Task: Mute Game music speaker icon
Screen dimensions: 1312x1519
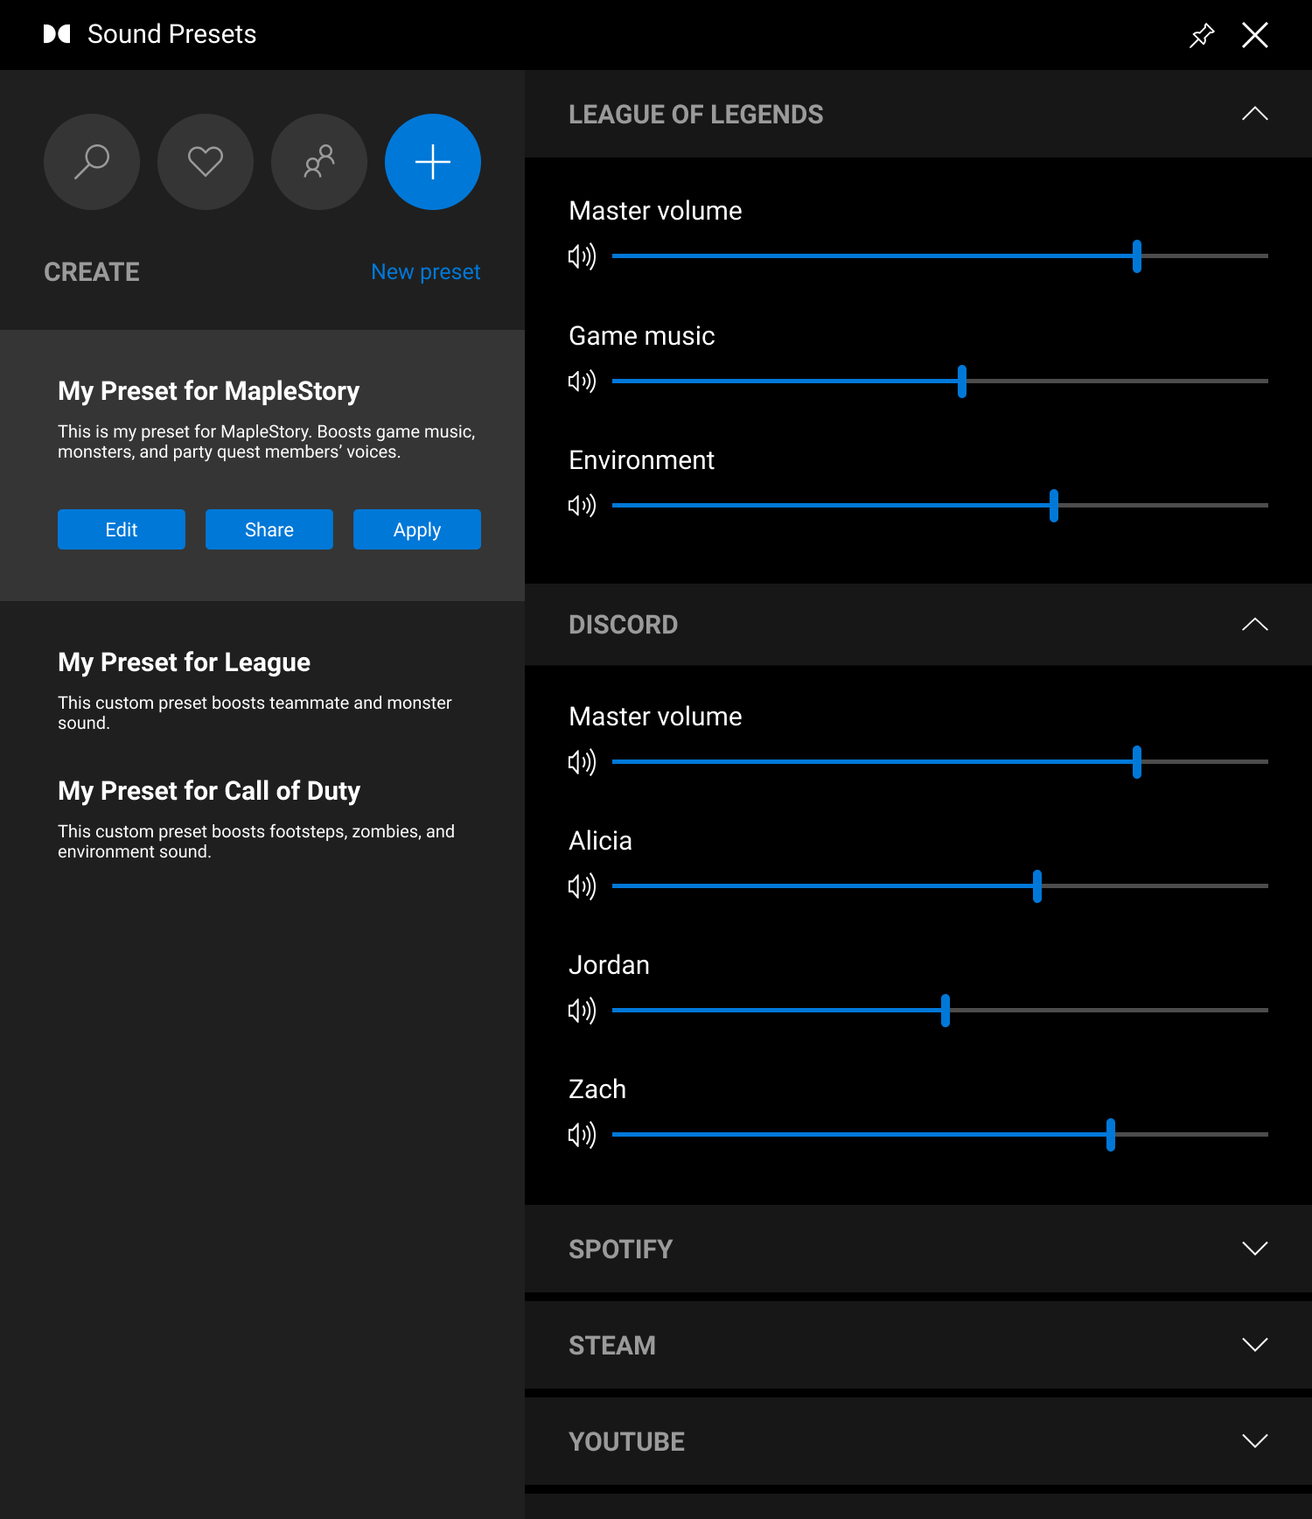Action: (x=582, y=381)
